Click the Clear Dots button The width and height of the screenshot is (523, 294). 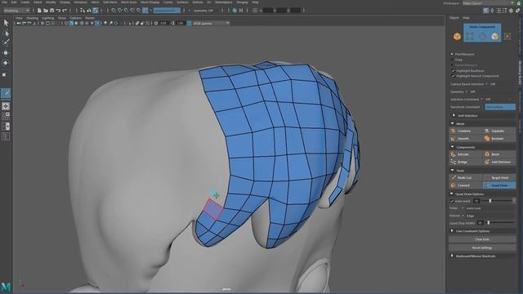point(482,239)
